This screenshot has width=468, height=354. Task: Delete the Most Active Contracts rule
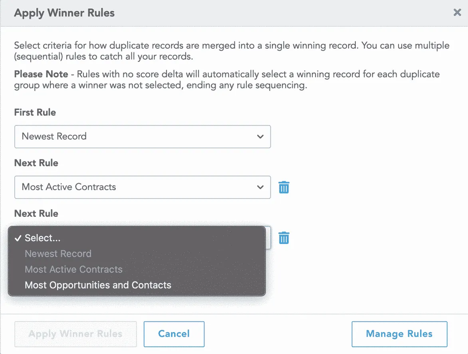tap(284, 187)
